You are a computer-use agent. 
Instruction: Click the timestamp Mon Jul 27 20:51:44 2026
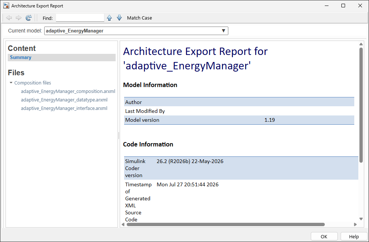(187, 184)
